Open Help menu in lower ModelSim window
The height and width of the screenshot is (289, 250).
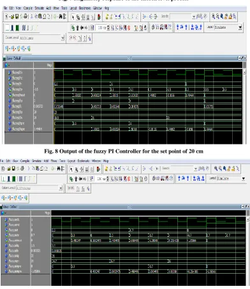[106, 161]
